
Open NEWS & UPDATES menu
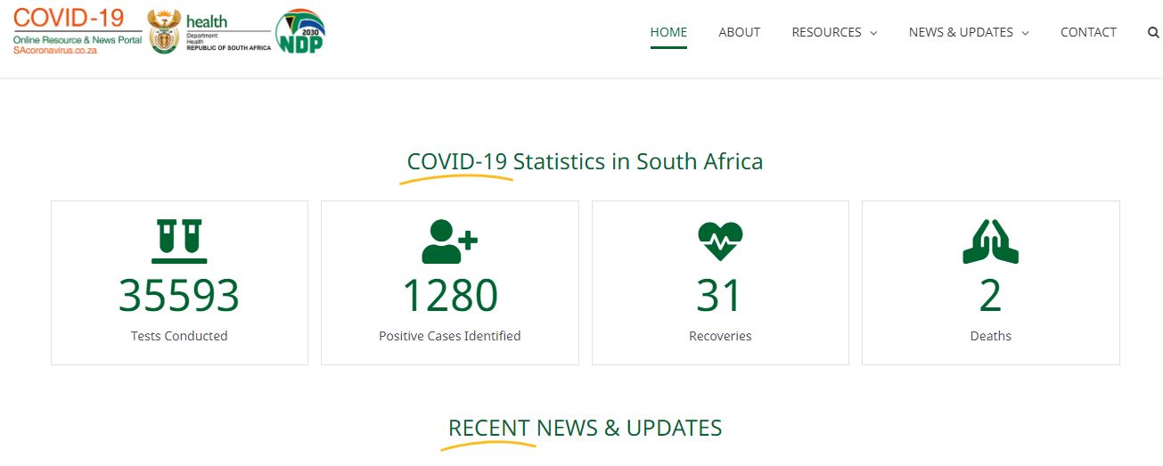pyautogui.click(x=961, y=32)
